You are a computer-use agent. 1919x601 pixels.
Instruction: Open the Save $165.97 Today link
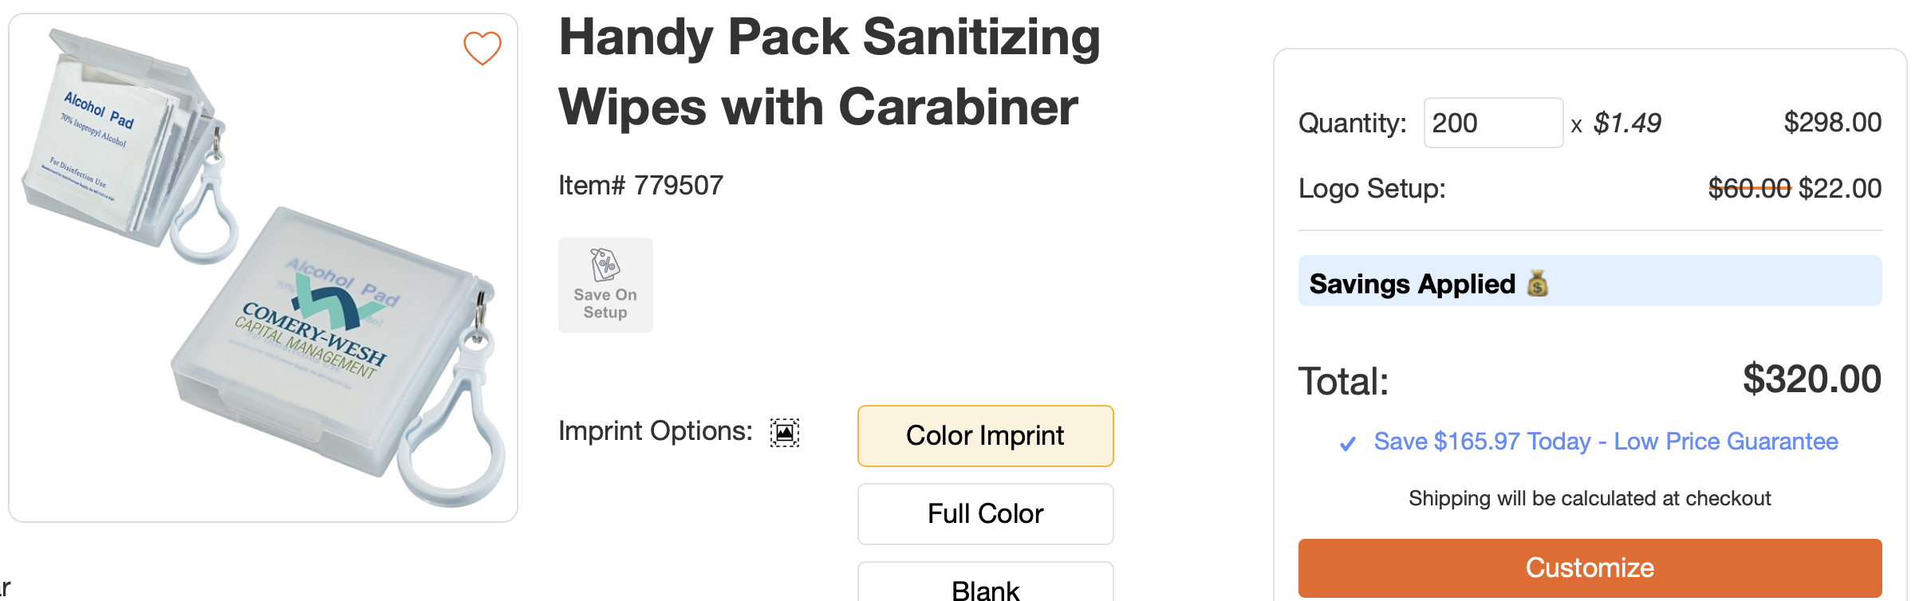[1606, 442]
